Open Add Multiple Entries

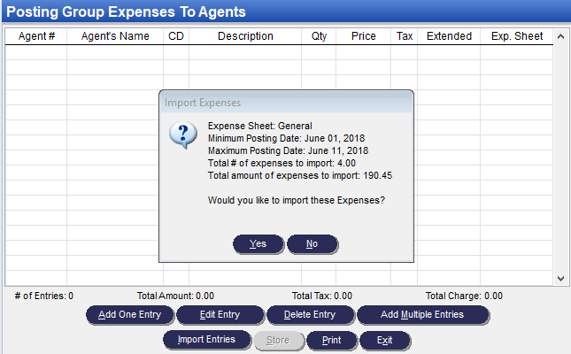coord(422,314)
